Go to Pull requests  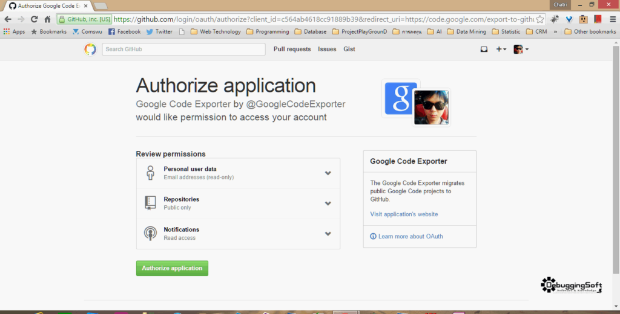(x=292, y=50)
